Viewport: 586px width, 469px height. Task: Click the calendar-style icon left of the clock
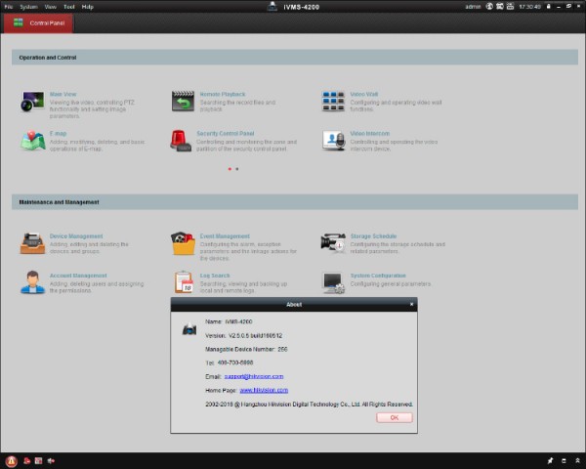(x=510, y=7)
